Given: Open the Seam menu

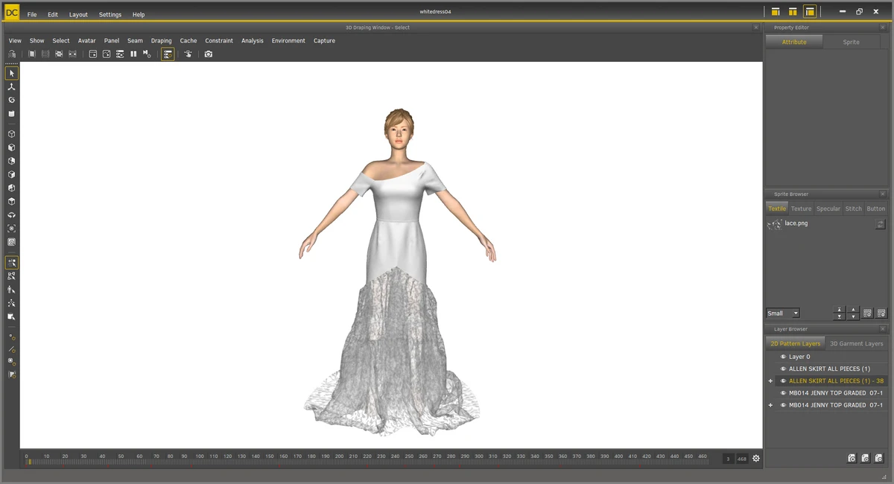Looking at the screenshot, I should [135, 41].
